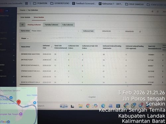Click the Delivered Date start date field

click(106, 31)
